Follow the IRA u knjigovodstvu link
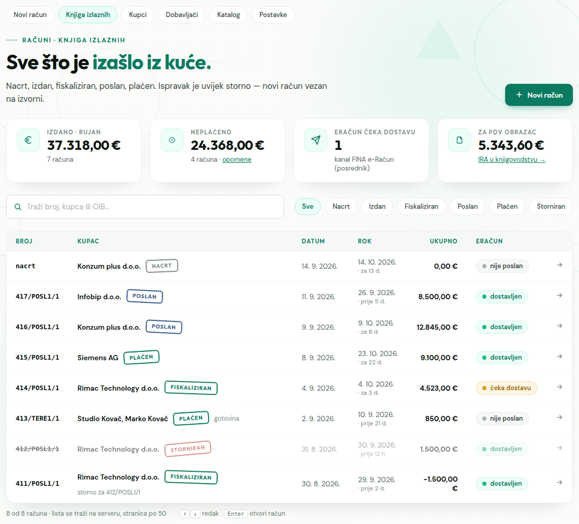The image size is (579, 524). [x=511, y=159]
